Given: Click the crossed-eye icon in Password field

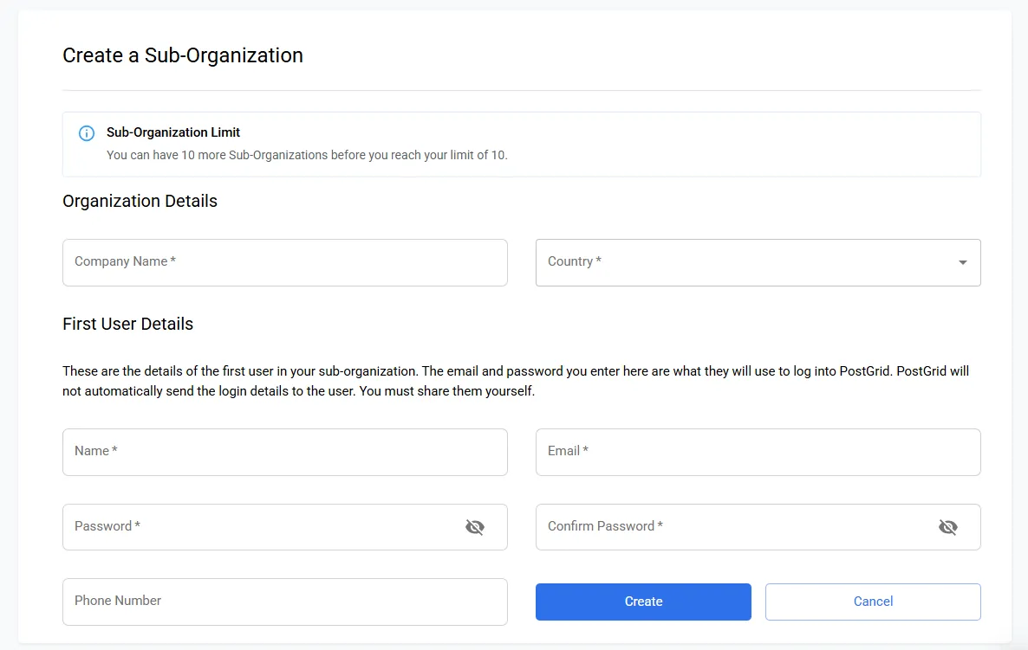Looking at the screenshot, I should pos(475,527).
